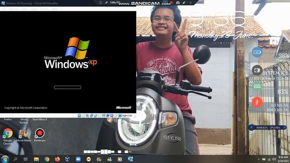Image resolution: width=290 pixels, height=163 pixels.
Task: Open taskbar search magnifier
Action: (15, 159)
